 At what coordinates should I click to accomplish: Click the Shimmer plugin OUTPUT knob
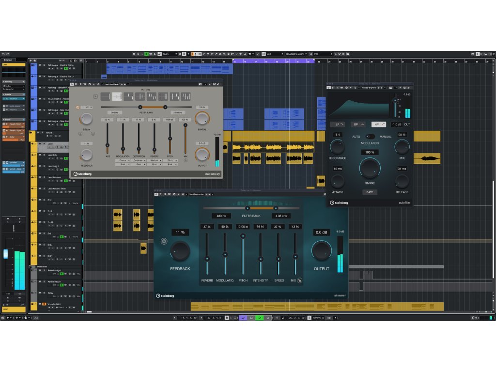(x=322, y=250)
